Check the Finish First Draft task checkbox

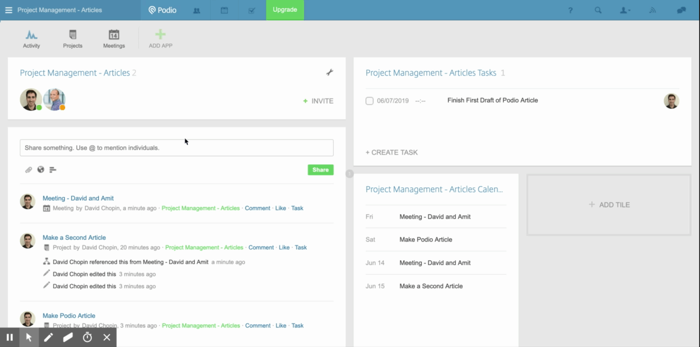[x=370, y=101]
